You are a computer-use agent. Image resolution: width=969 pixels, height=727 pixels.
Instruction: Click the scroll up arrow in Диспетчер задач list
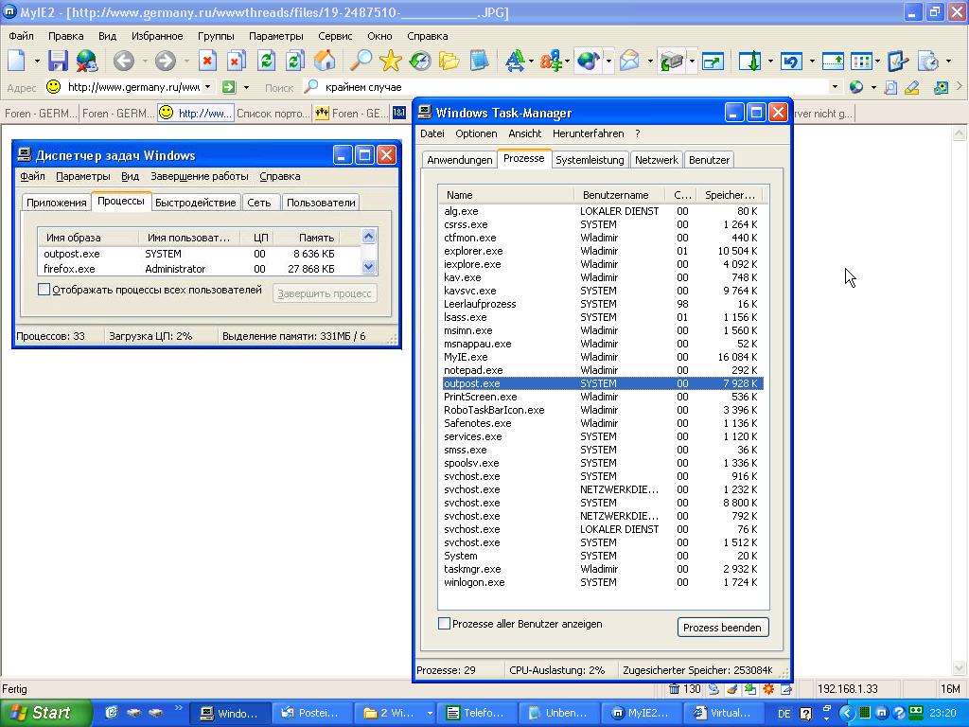(368, 236)
